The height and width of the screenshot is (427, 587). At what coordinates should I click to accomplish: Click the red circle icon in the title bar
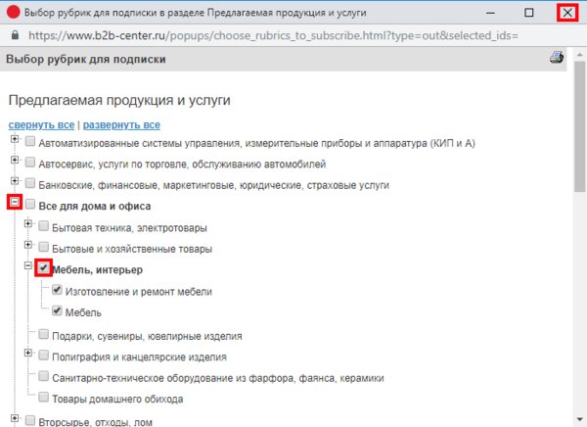(x=14, y=13)
